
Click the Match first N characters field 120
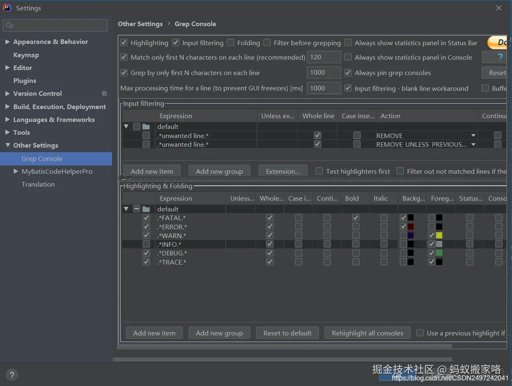tap(324, 57)
